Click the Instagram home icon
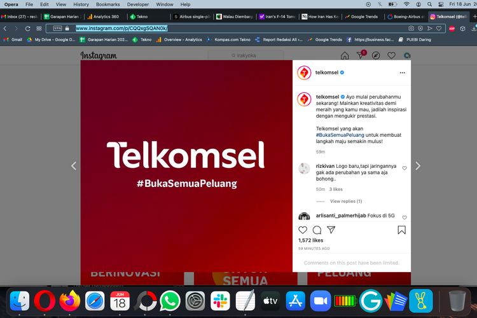The image size is (477, 318). point(345,55)
